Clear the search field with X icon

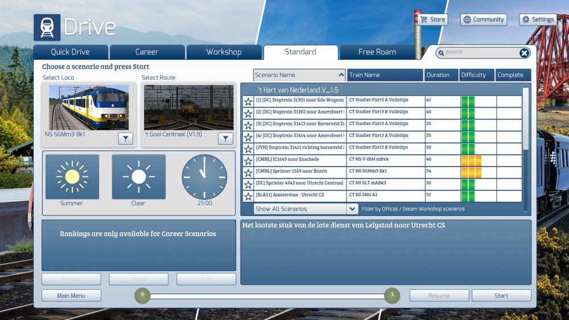(524, 53)
